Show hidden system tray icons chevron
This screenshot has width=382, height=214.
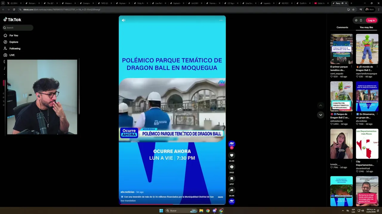(x=343, y=211)
